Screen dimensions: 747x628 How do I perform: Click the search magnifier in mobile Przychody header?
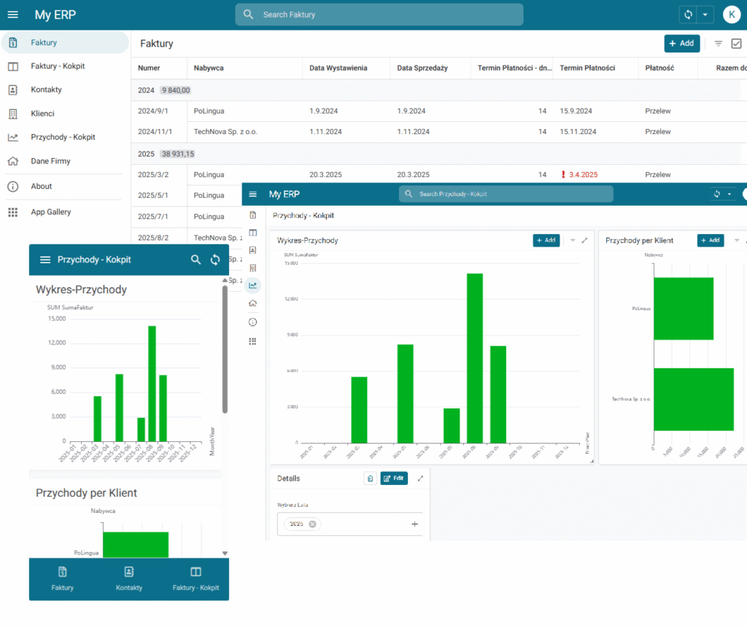pos(196,260)
